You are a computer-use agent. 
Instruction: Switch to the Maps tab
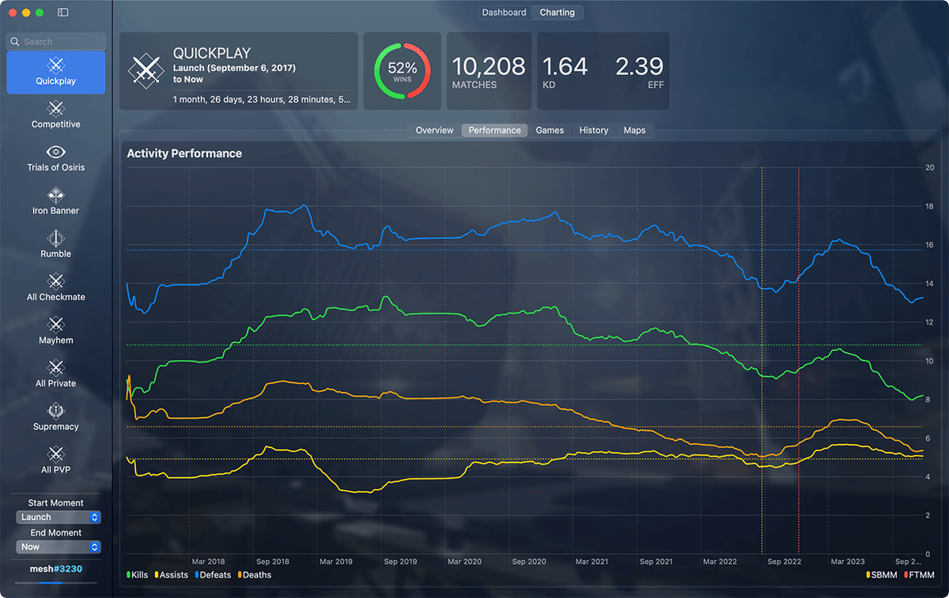click(x=634, y=130)
